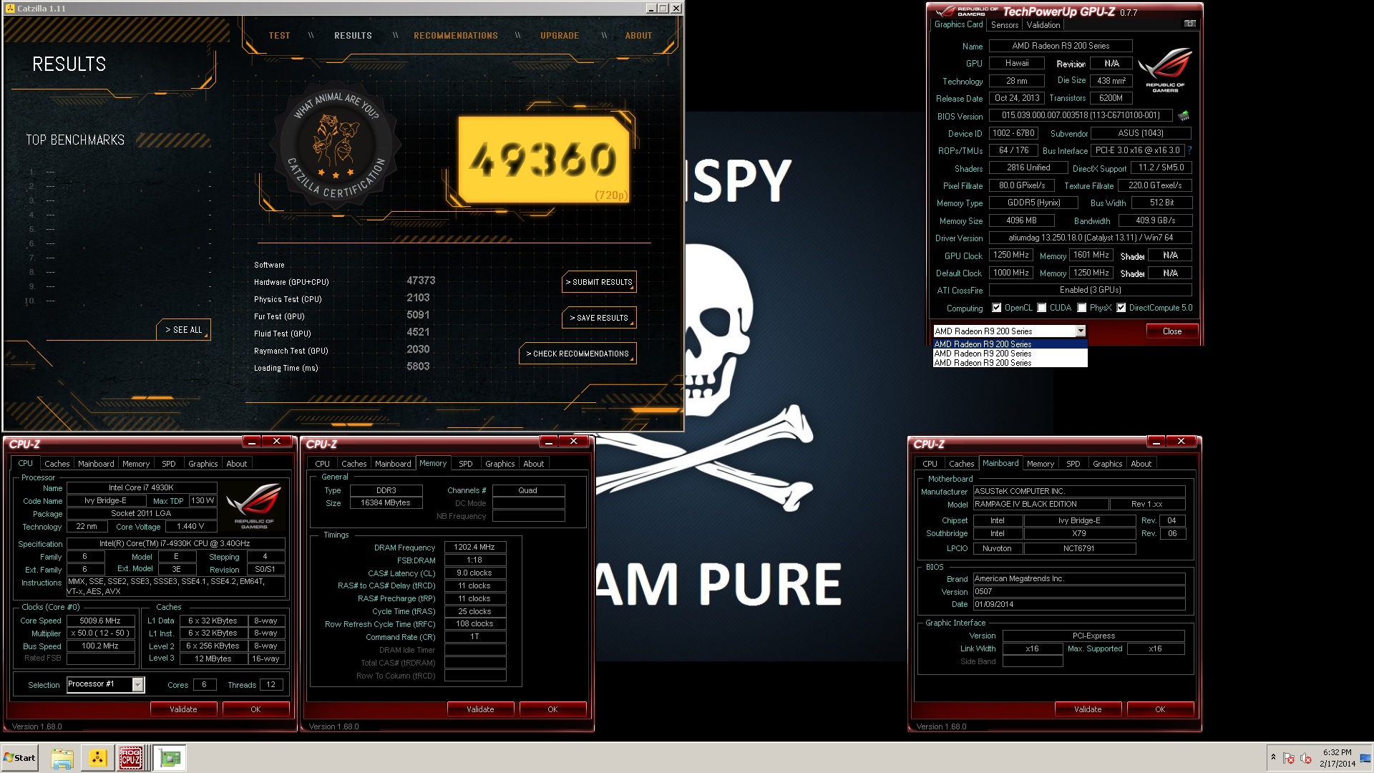The height and width of the screenshot is (773, 1374).
Task: Select the Graphics Card tab in GPU-Z
Action: click(958, 24)
